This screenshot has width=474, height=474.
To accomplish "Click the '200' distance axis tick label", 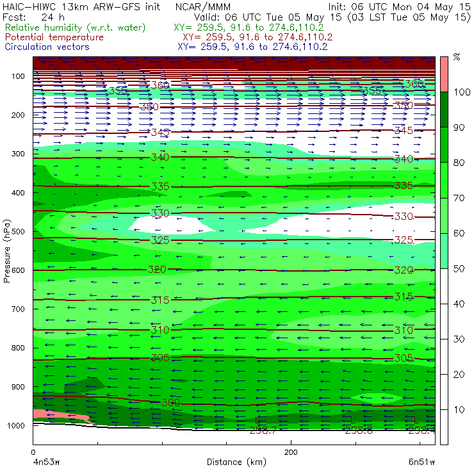I will 291,452.
